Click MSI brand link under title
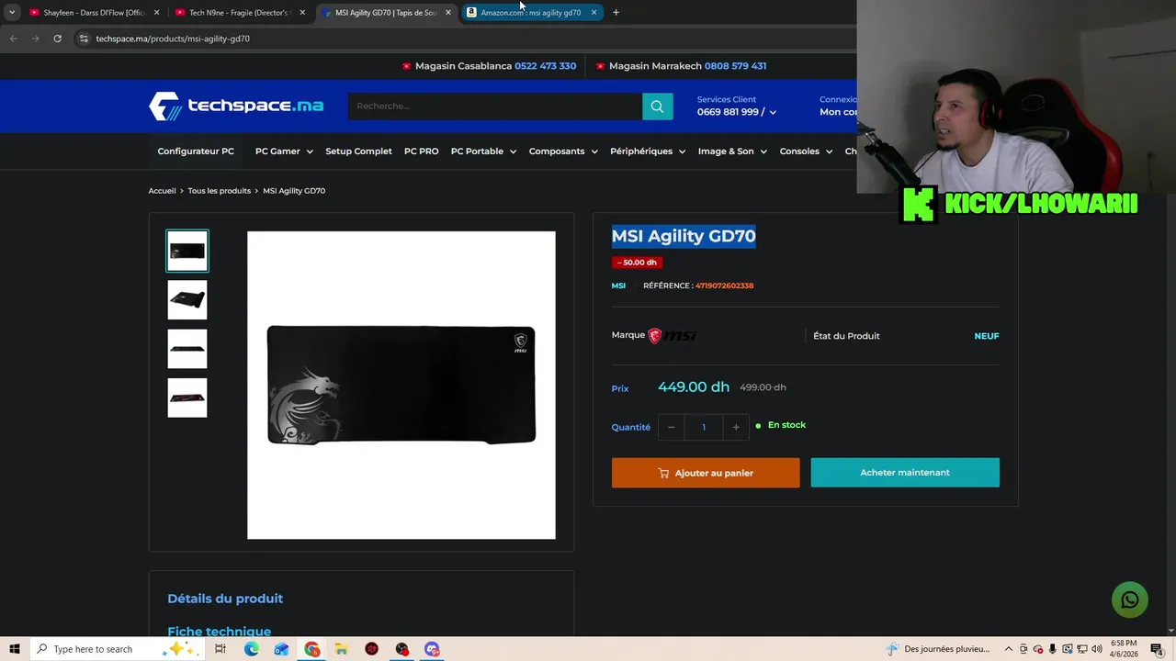 pos(618,286)
